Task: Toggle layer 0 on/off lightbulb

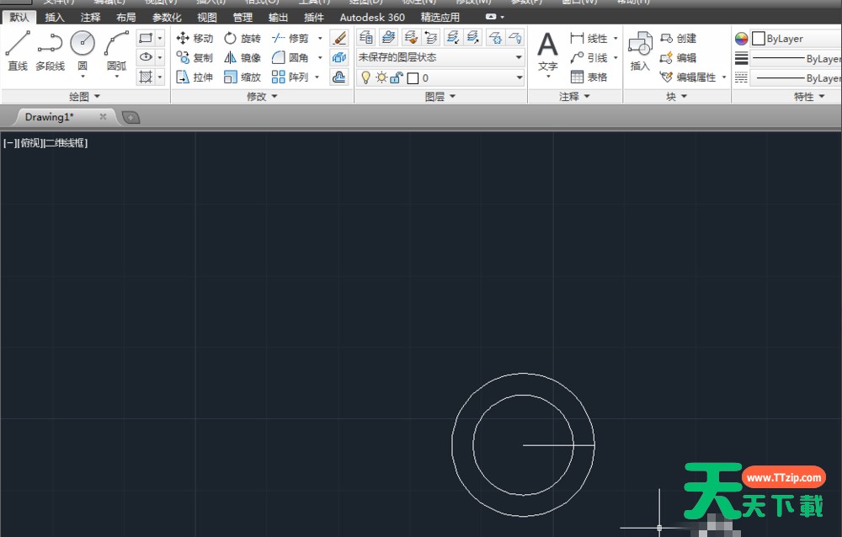Action: click(x=365, y=78)
